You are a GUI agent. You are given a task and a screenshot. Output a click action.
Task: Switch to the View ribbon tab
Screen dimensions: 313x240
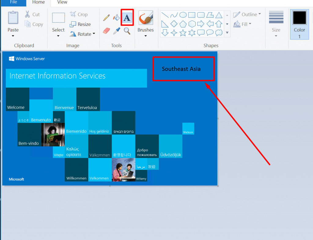click(x=62, y=2)
